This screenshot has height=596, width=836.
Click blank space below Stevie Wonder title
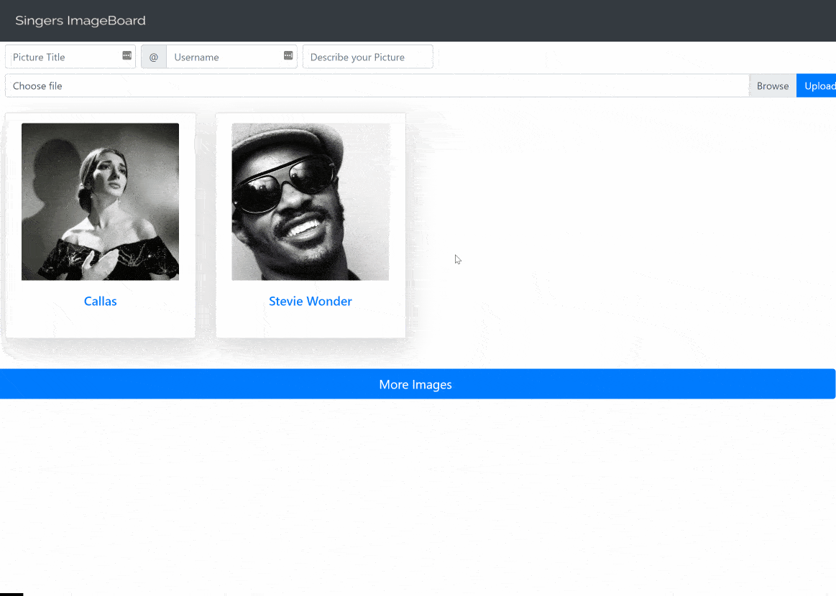point(310,325)
